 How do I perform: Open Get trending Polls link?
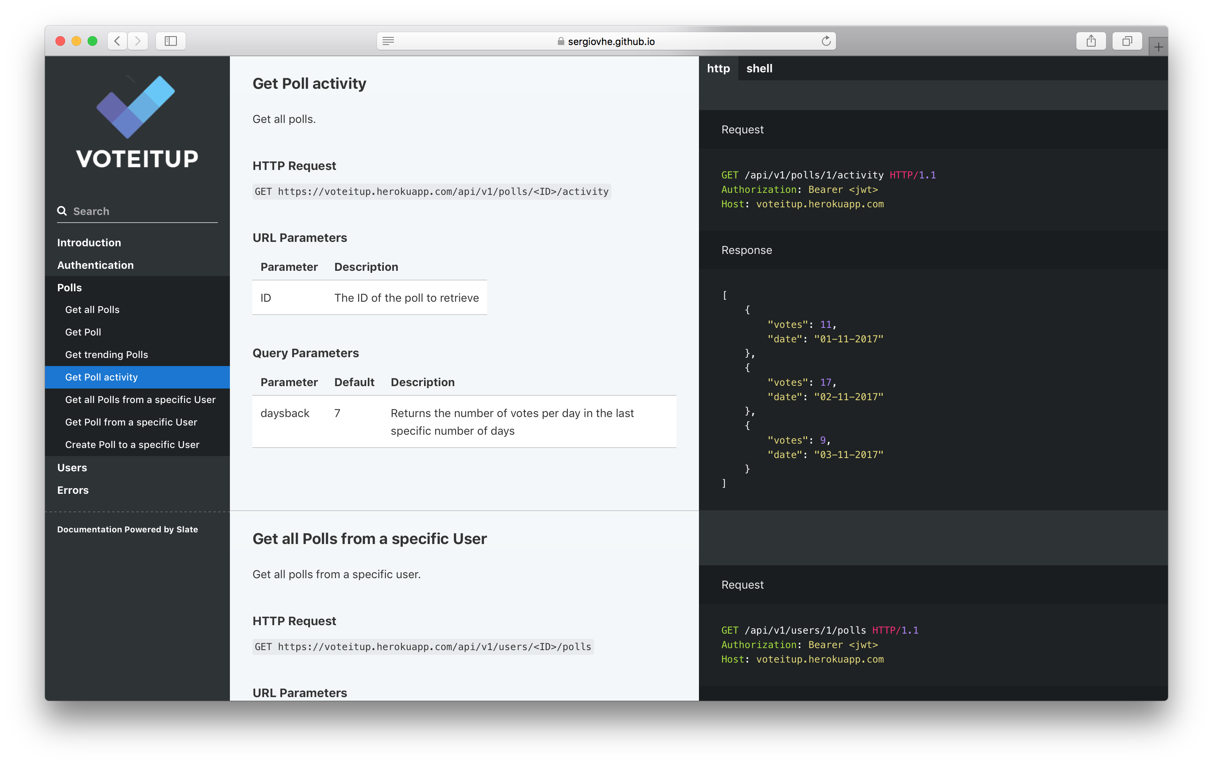click(106, 354)
